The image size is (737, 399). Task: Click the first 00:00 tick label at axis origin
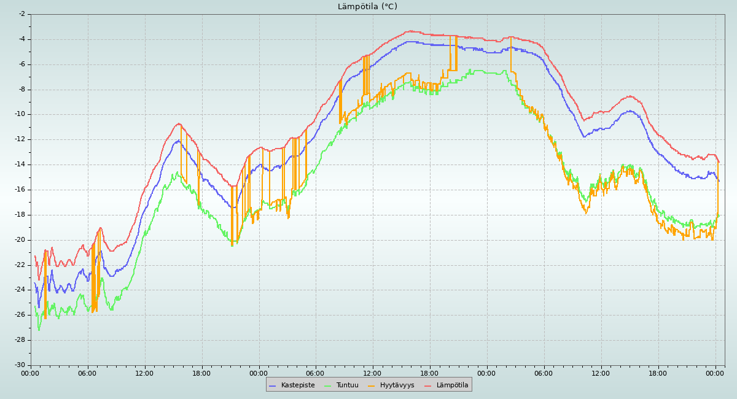pyautogui.click(x=31, y=373)
